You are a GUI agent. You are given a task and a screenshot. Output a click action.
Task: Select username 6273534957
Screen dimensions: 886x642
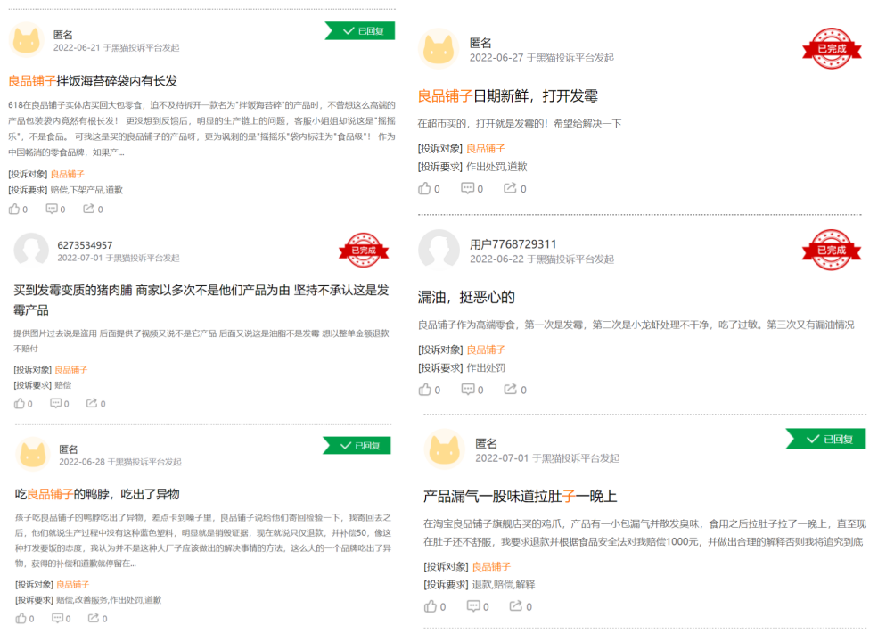85,245
